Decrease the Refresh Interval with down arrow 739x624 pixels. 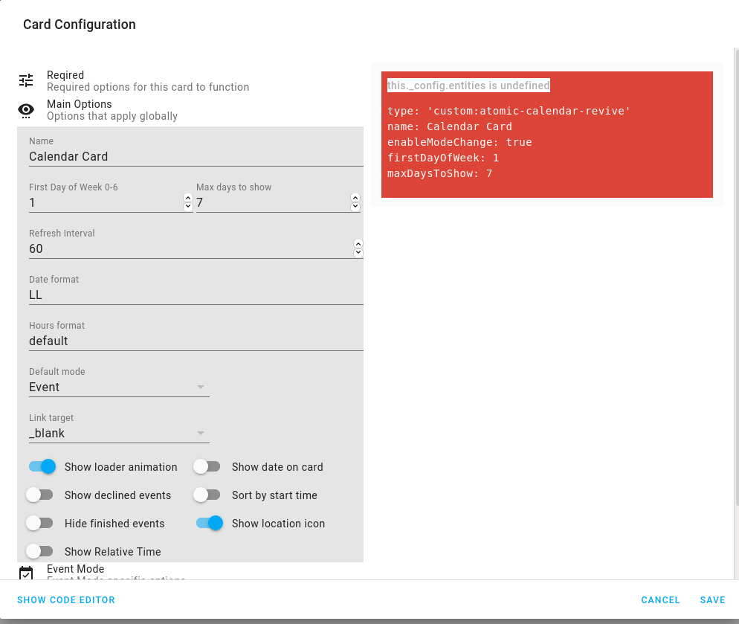click(x=358, y=252)
